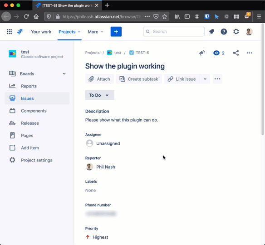Image resolution: width=265 pixels, height=245 pixels.
Task: Open the To Do status dropdown
Action: (x=100, y=95)
